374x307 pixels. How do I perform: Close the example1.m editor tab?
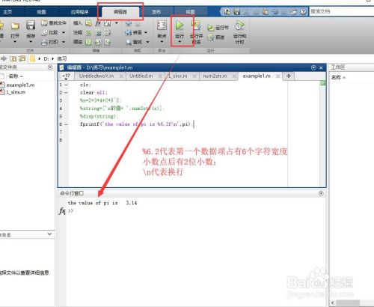[278, 76]
